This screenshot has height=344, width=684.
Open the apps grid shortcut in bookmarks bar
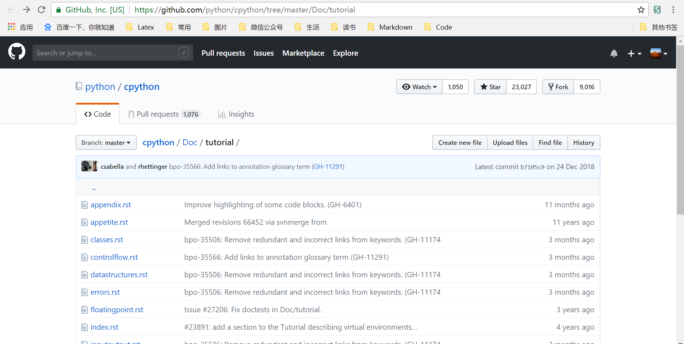coord(20,27)
